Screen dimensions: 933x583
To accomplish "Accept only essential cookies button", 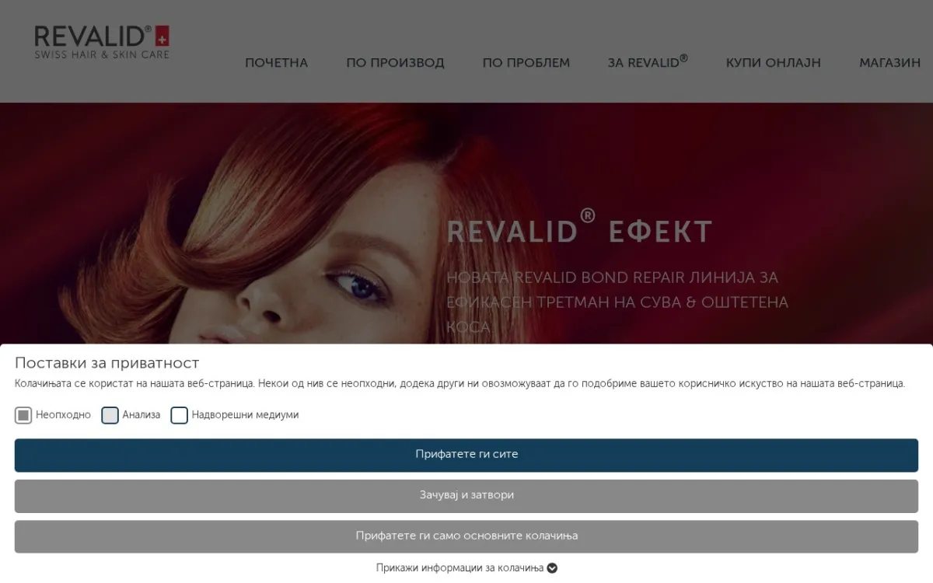I will pyautogui.click(x=466, y=536).
